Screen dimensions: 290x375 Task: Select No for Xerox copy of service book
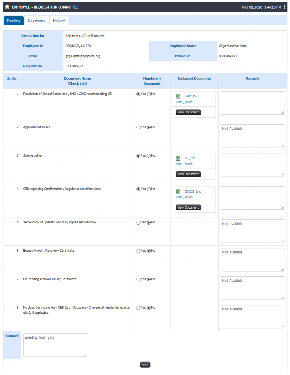click(149, 223)
